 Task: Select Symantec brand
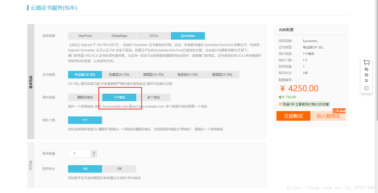click(188, 36)
